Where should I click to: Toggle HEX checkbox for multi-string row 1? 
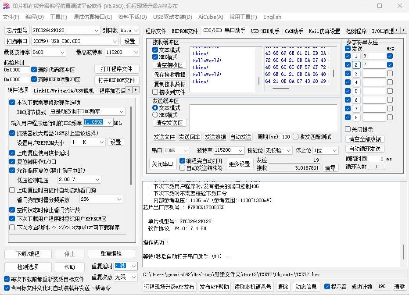[390, 56]
